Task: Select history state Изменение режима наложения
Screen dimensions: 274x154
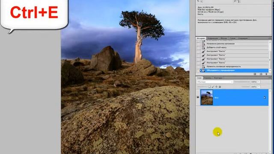Action: click(235, 44)
